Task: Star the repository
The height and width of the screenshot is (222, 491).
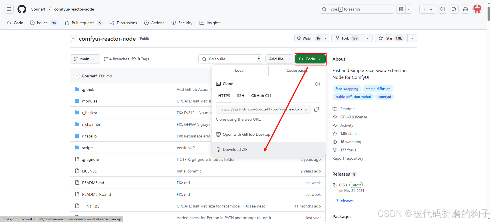Action: (x=391, y=38)
